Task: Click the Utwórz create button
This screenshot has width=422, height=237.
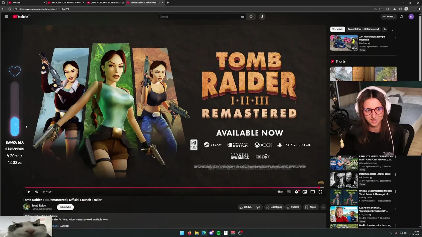Action: tap(388, 17)
